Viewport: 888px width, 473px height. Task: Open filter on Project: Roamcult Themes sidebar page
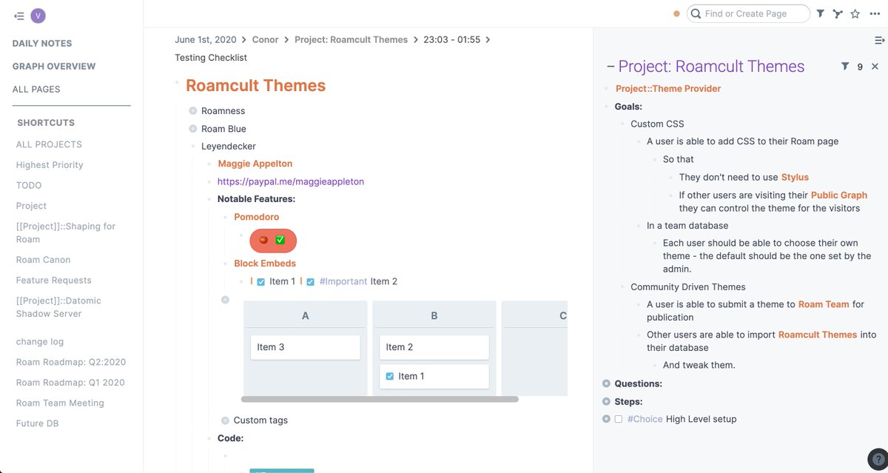click(845, 67)
